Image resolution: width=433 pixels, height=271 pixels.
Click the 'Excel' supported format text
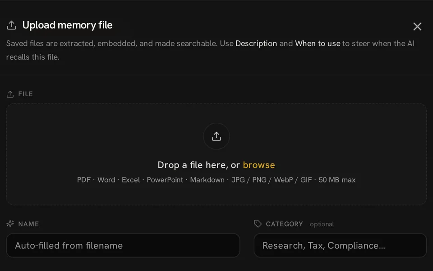[x=131, y=180]
